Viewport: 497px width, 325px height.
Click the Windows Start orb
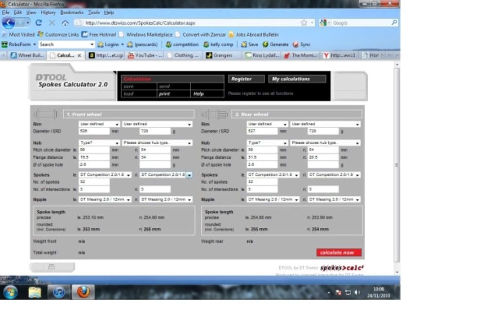(11, 292)
